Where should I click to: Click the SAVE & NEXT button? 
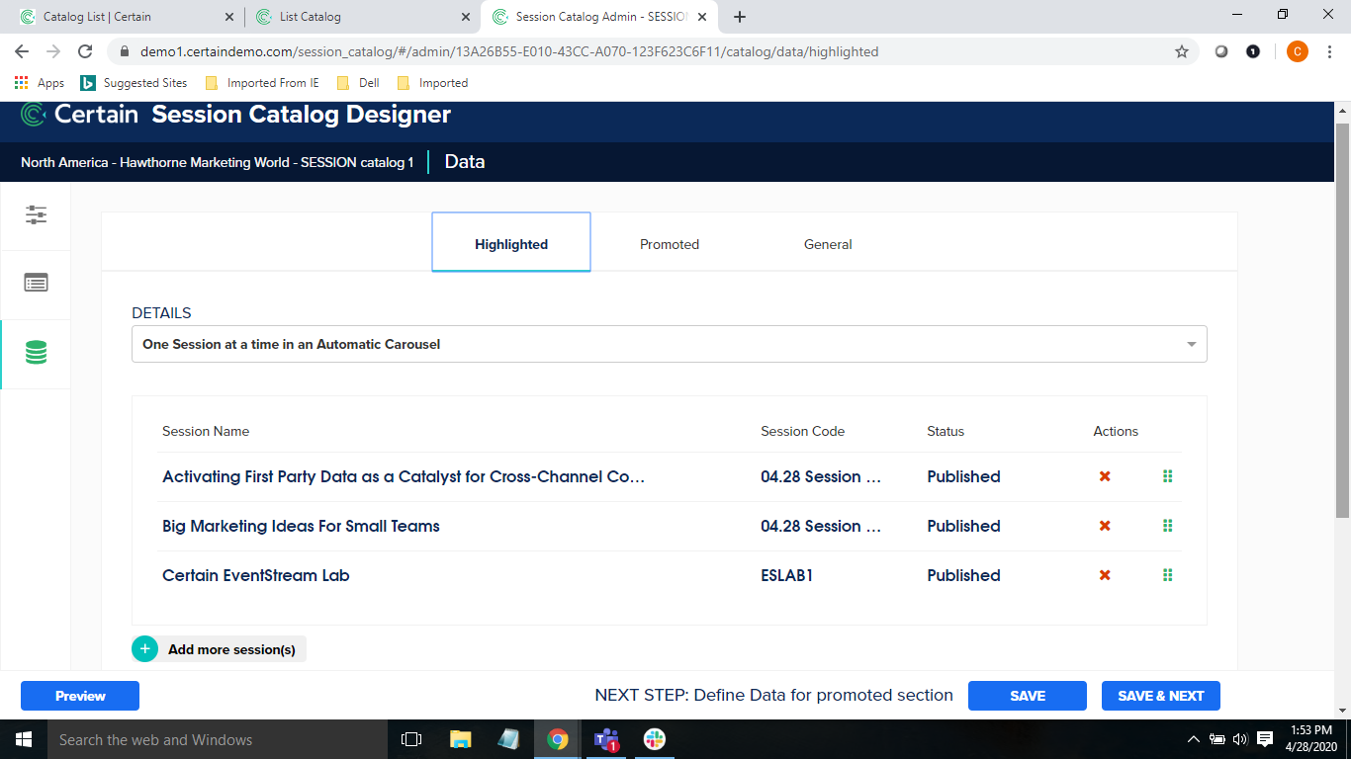[x=1161, y=696]
